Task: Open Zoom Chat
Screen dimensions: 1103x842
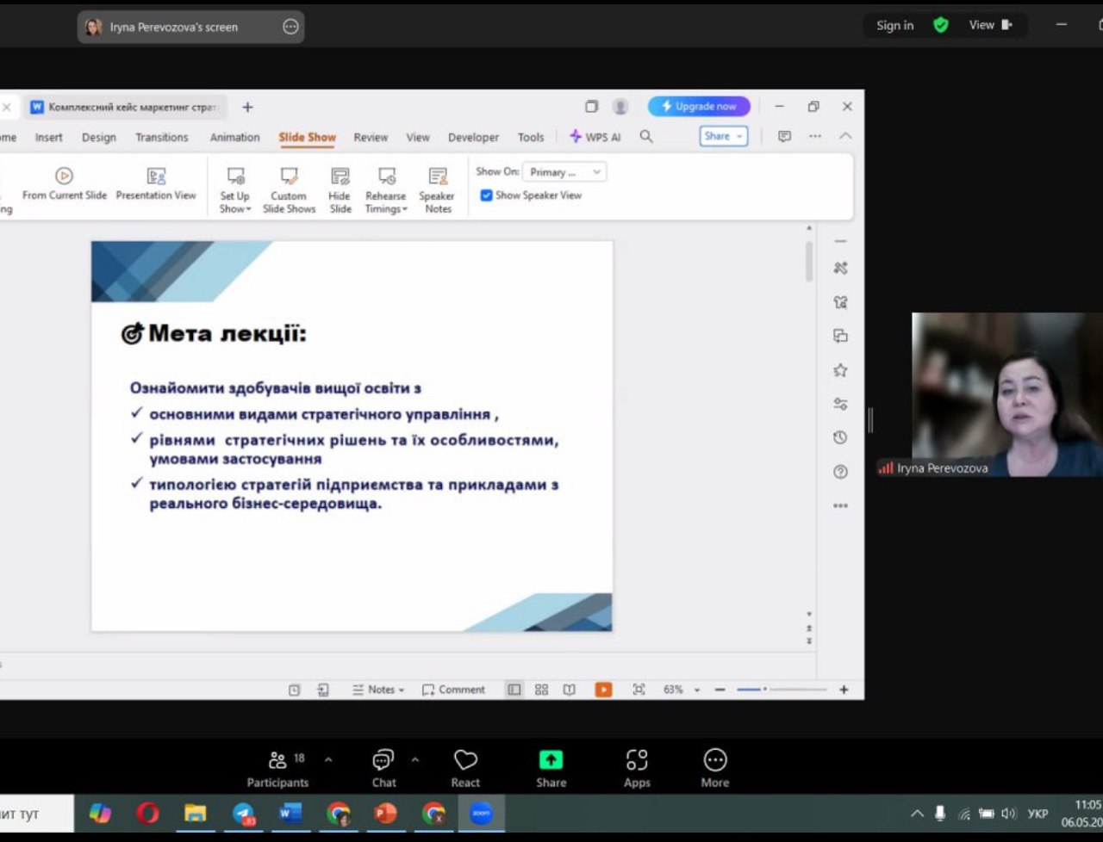Action: point(383,768)
